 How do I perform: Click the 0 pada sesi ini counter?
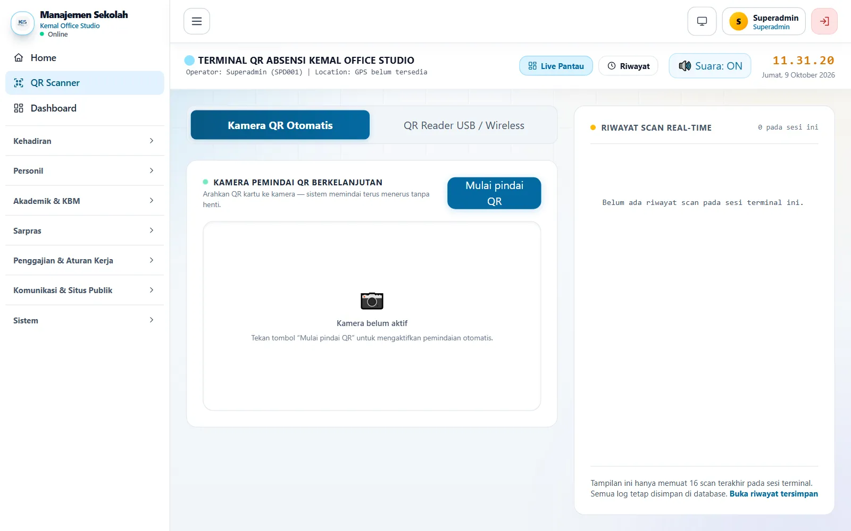788,127
